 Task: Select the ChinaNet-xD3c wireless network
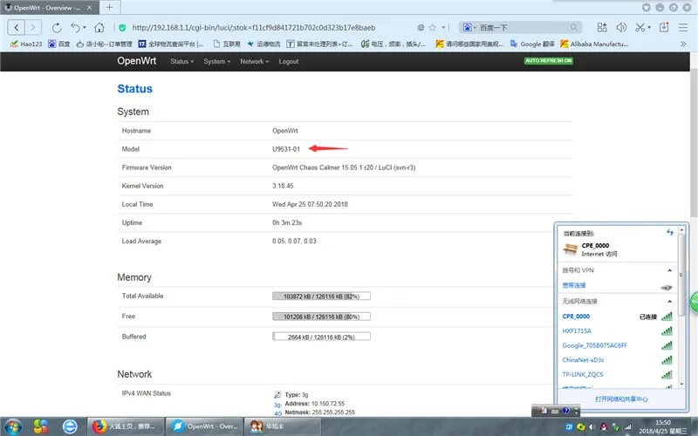[x=583, y=360]
